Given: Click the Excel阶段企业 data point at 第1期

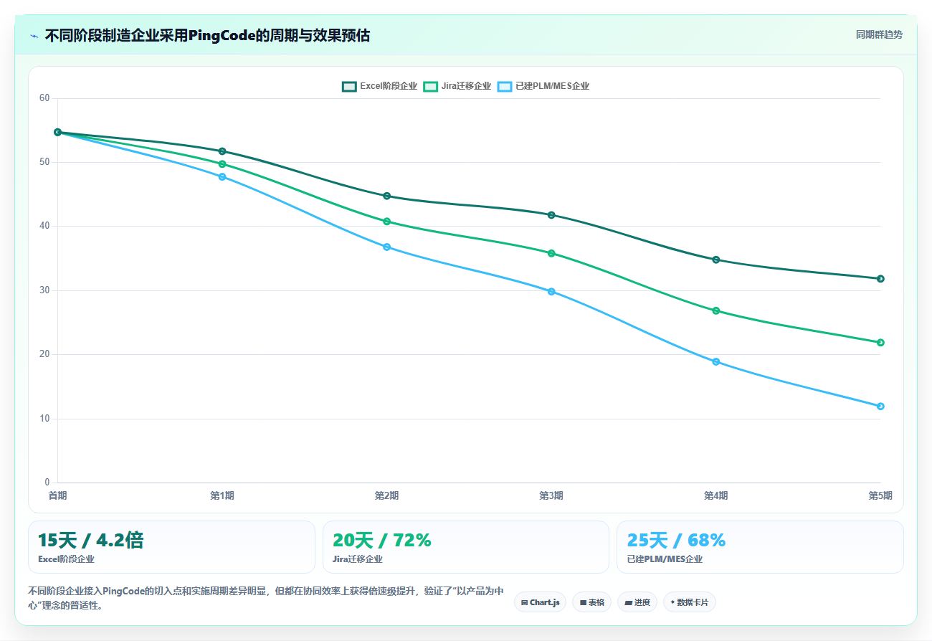Looking at the screenshot, I should click(x=222, y=151).
